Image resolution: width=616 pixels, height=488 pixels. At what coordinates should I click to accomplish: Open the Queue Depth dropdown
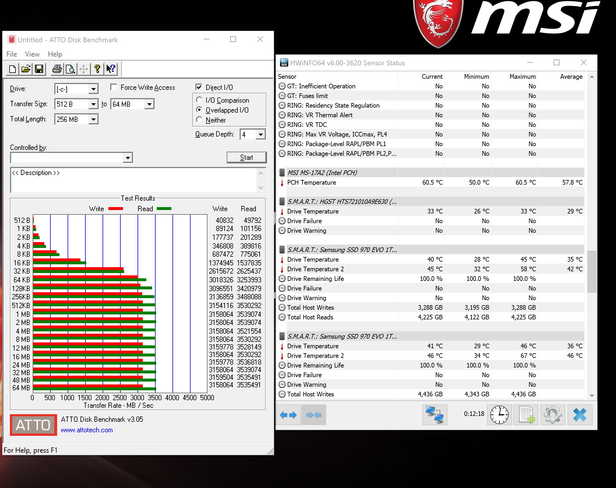click(x=261, y=134)
